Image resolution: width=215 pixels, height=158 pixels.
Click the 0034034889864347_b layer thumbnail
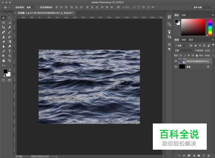pos(182,61)
